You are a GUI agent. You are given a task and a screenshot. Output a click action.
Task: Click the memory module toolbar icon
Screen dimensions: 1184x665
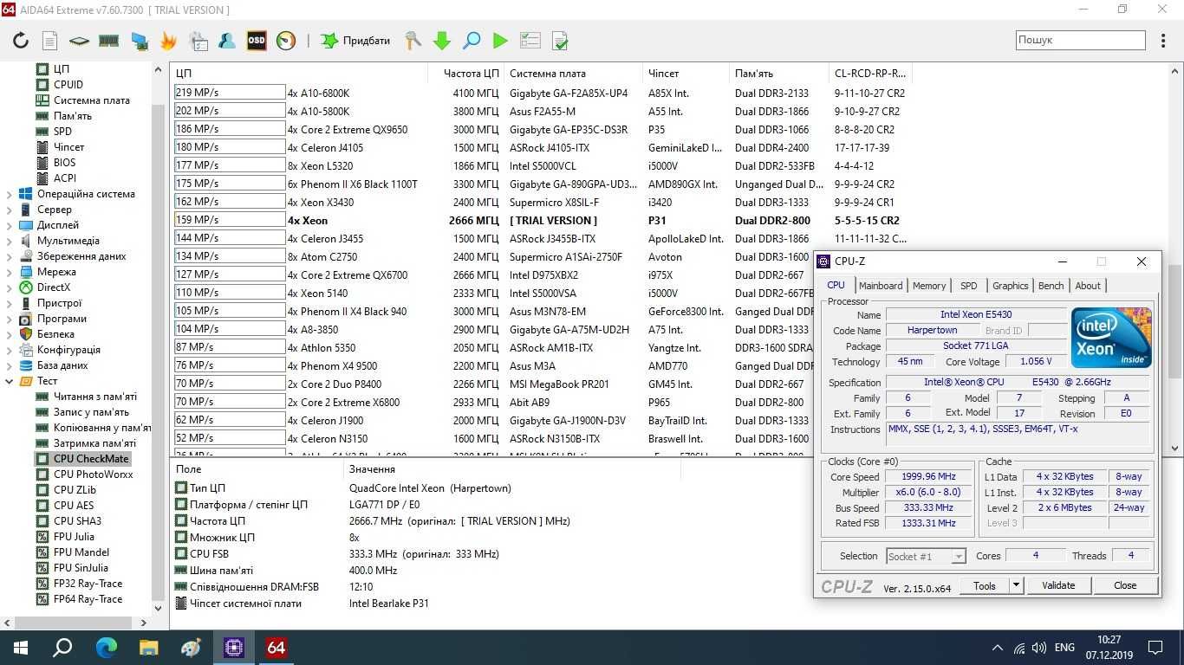point(108,41)
